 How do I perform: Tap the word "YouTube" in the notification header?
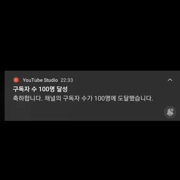coord(33,80)
